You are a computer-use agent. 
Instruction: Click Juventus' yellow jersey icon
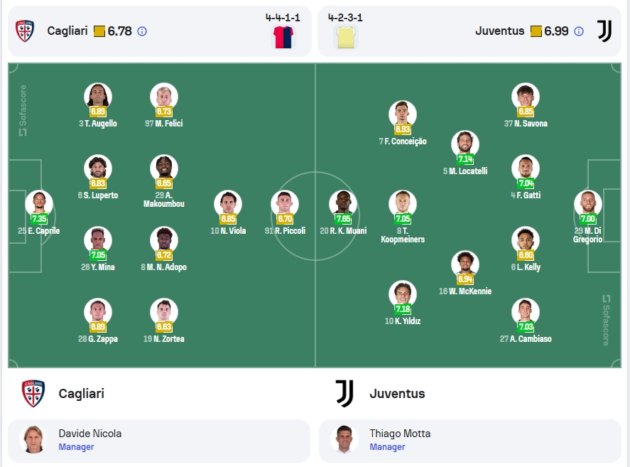(x=346, y=37)
